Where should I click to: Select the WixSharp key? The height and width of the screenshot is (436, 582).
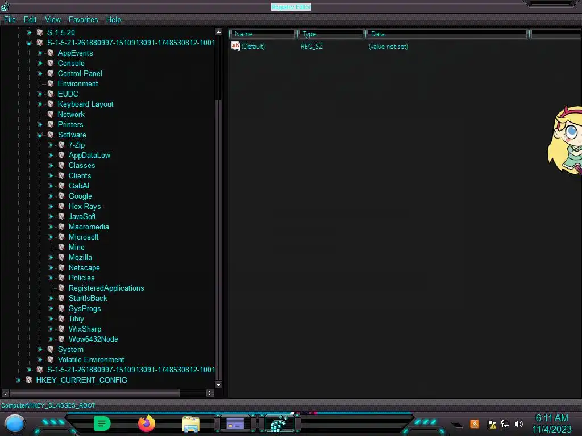tap(85, 329)
